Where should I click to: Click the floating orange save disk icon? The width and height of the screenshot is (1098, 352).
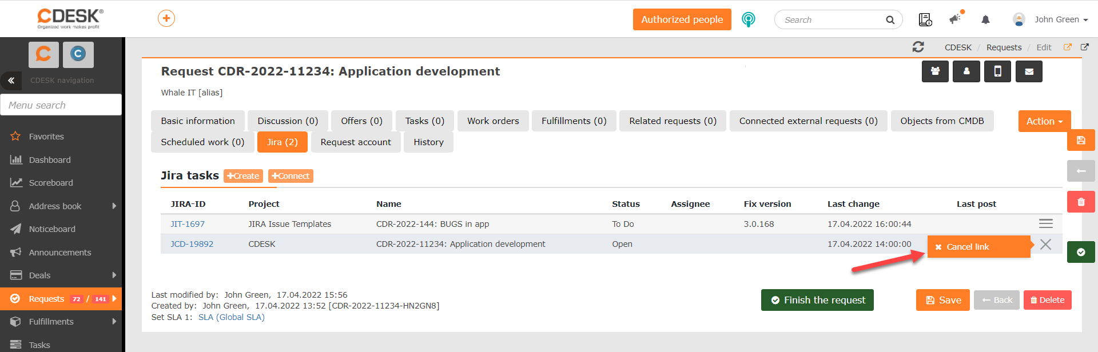coord(1081,140)
